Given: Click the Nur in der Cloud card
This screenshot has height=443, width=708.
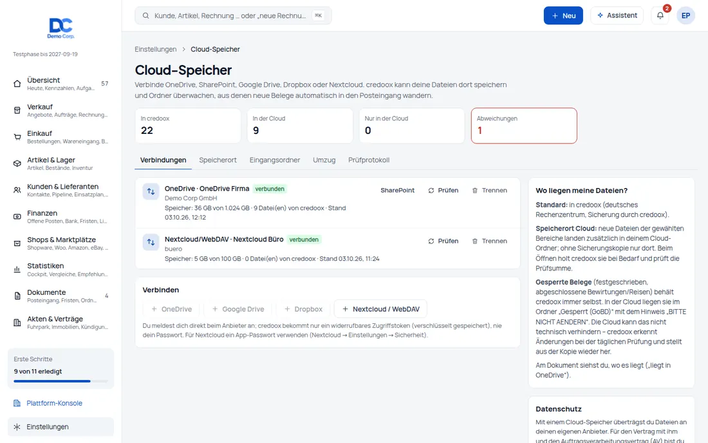Looking at the screenshot, I should pyautogui.click(x=412, y=126).
